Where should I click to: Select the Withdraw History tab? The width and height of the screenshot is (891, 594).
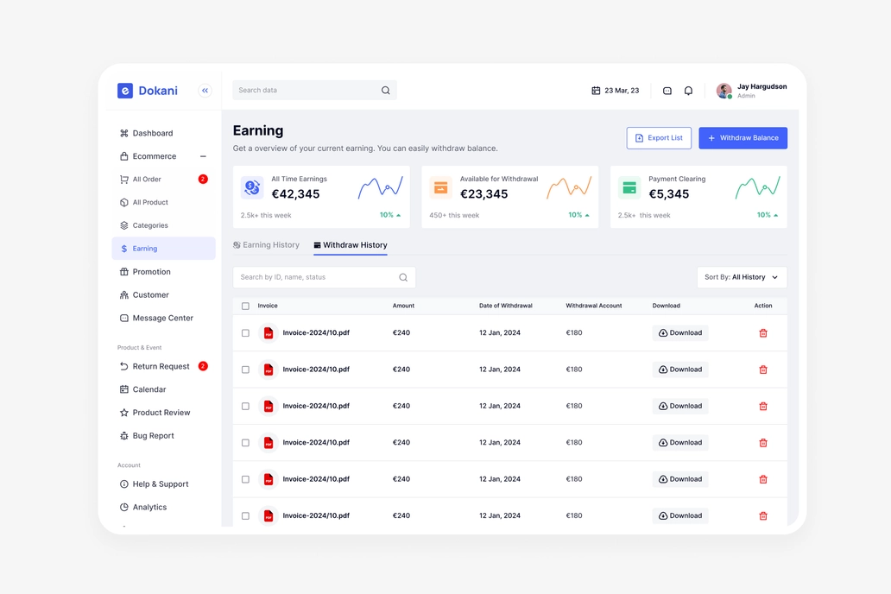click(x=350, y=245)
